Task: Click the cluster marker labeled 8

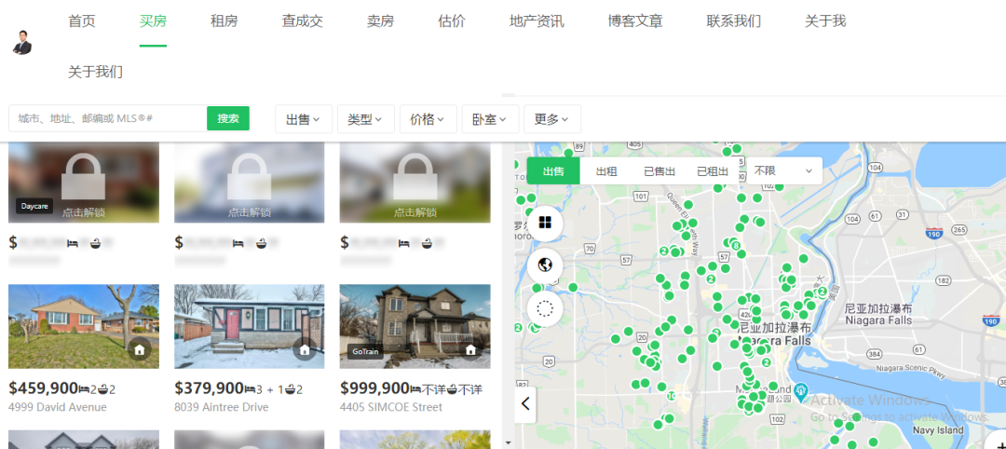Action: [x=736, y=246]
